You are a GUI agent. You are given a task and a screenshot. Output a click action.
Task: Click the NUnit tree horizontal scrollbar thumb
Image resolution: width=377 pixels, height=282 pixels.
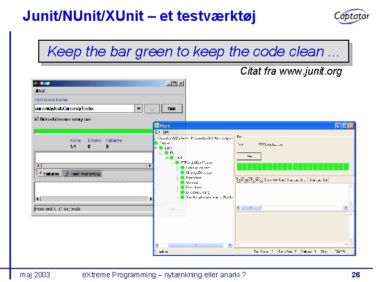click(195, 245)
